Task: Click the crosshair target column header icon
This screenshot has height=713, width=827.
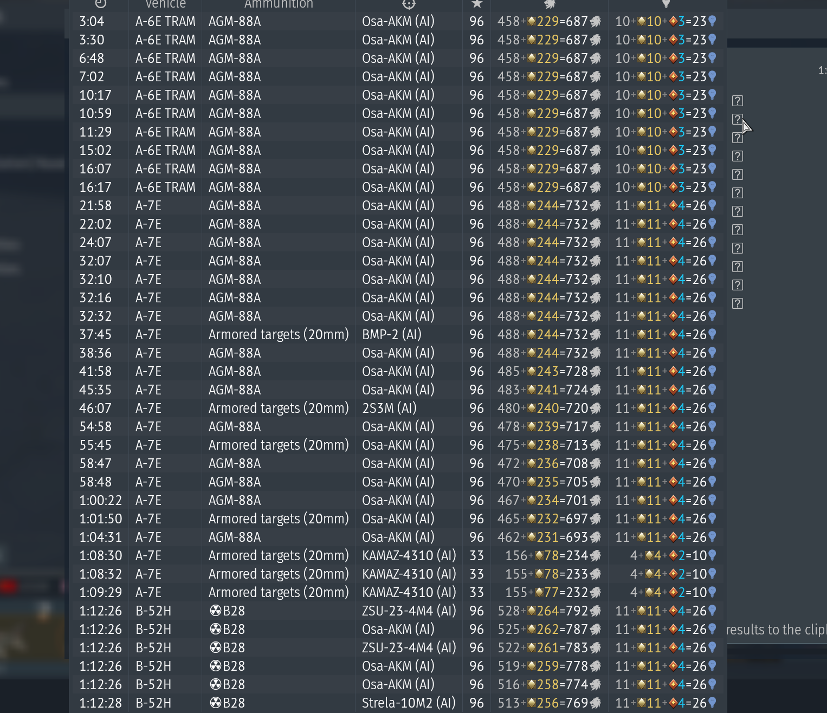Action: coord(409,4)
